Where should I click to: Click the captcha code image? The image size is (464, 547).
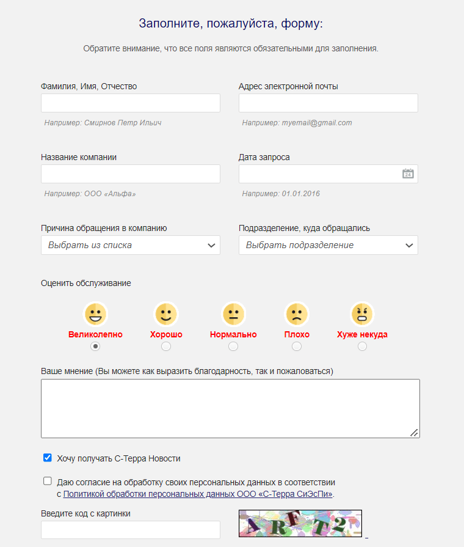click(300, 523)
